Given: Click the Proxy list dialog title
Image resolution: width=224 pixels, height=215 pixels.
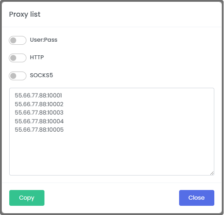Looking at the screenshot, I should (25, 14).
